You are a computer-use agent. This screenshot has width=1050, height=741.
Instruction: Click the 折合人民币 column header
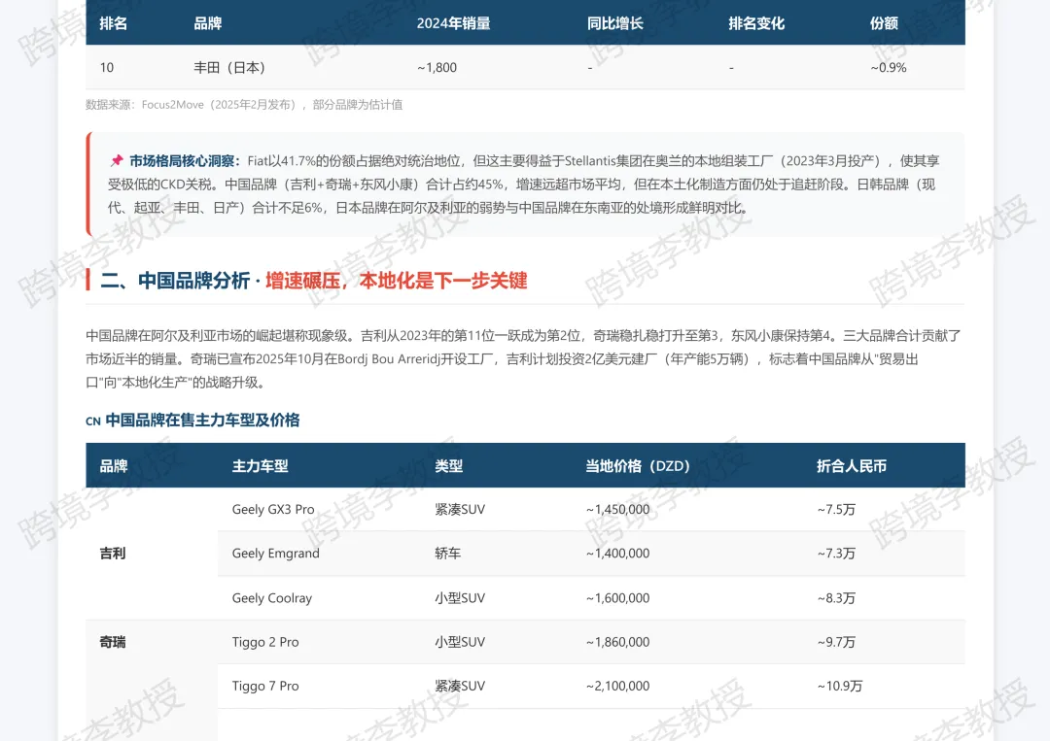(851, 466)
